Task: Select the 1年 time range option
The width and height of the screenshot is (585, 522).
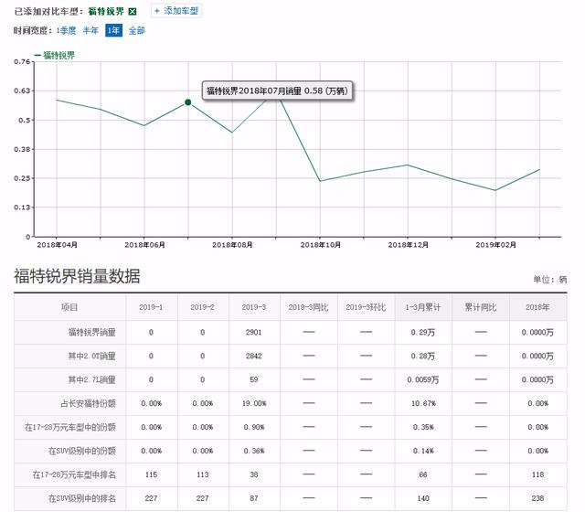Action: (x=113, y=30)
